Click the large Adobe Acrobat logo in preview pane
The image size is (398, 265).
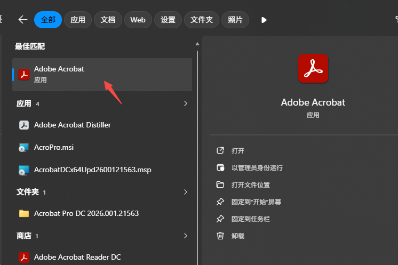coord(313,68)
